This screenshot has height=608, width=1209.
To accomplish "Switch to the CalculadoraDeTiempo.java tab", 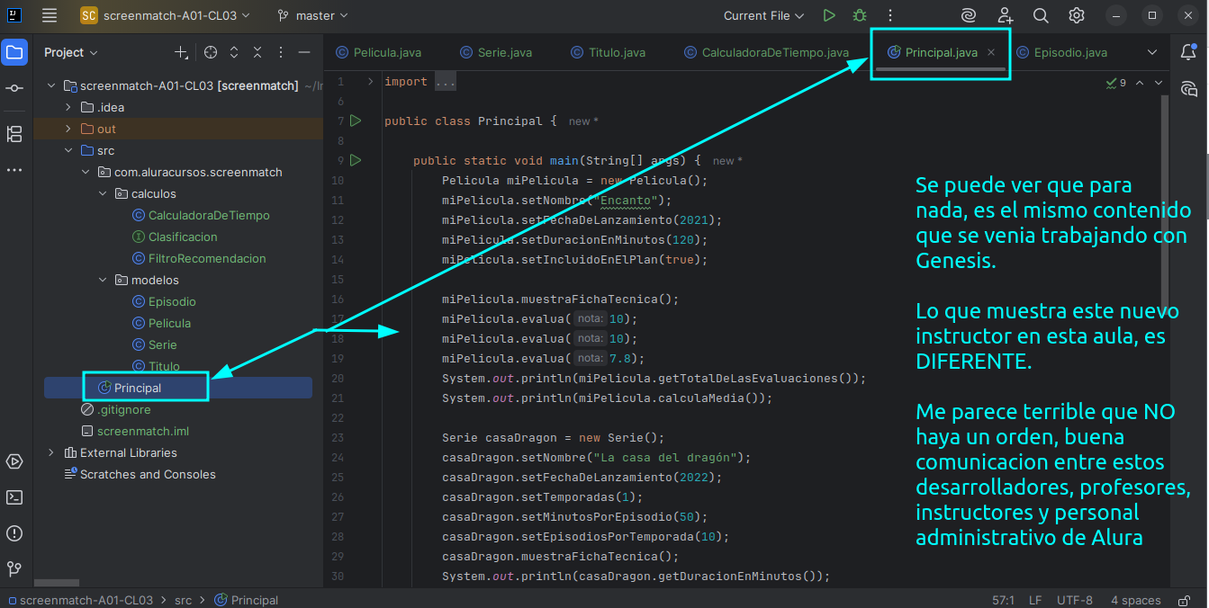I will pos(766,52).
